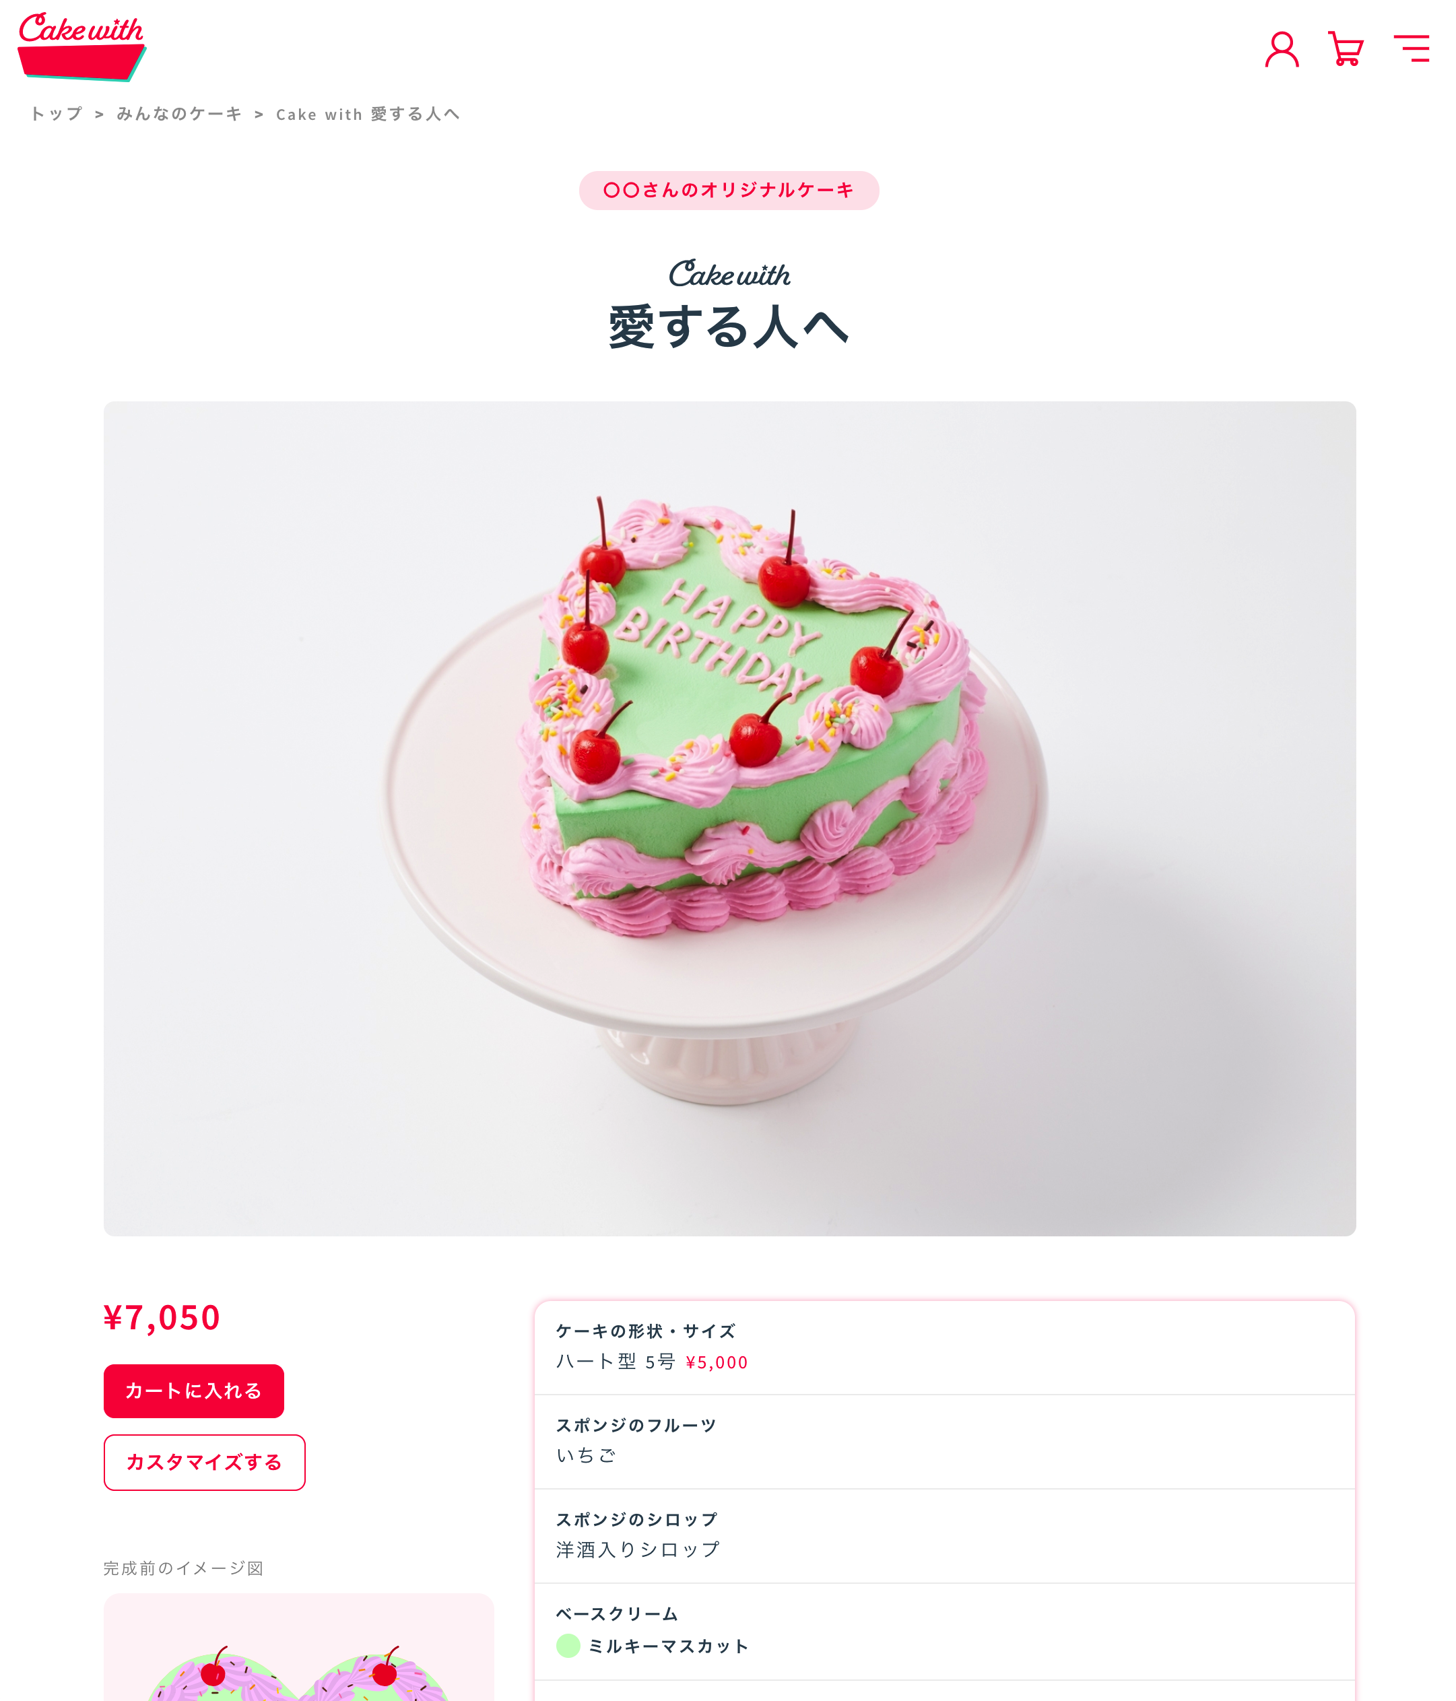Open the hamburger menu icon
Screen dimensions: 1456x1701
coord(1411,48)
